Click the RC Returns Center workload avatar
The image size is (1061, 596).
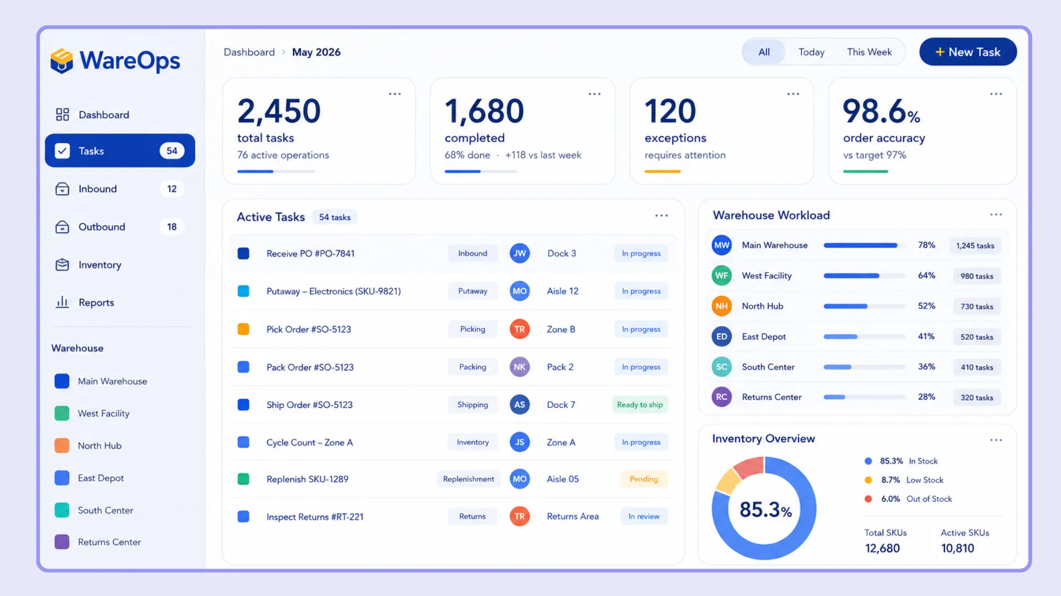[722, 397]
